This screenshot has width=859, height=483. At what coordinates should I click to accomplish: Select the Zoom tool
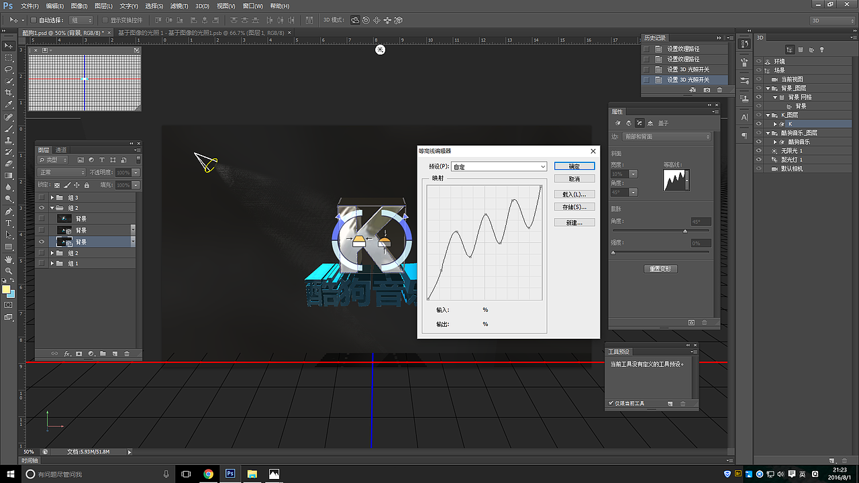9,270
